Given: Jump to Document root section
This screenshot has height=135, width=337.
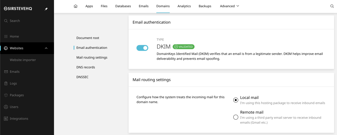Looking at the screenshot, I should 88,38.
